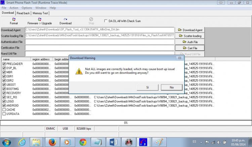Switch to the Read back tab

point(23,13)
